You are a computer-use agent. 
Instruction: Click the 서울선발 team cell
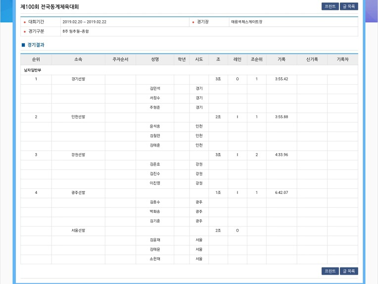[78, 230]
